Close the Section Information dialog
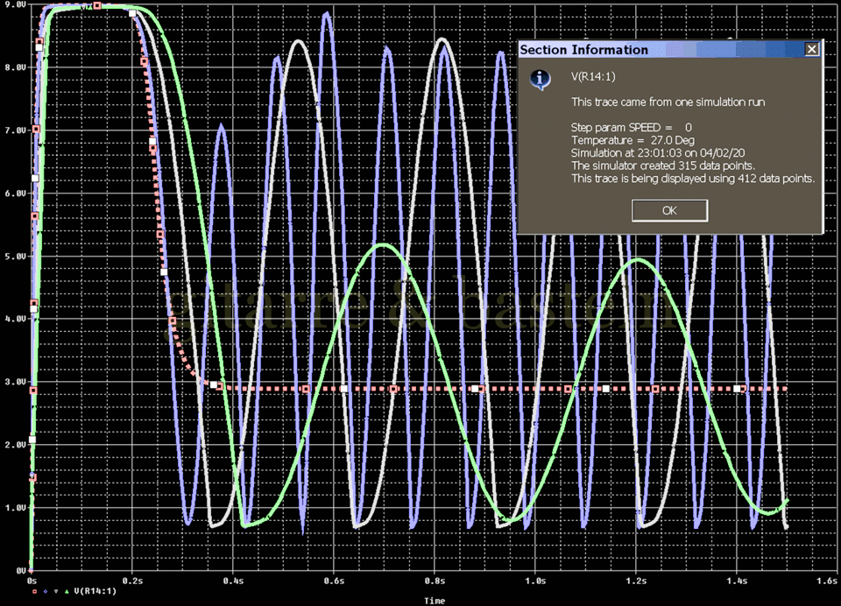The width and height of the screenshot is (841, 606). (812, 49)
